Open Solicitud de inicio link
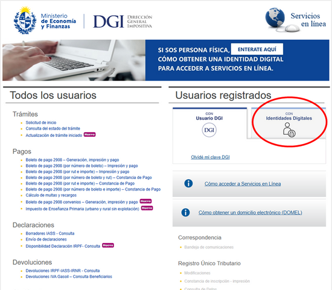The height and width of the screenshot is (290, 332). click(x=41, y=122)
